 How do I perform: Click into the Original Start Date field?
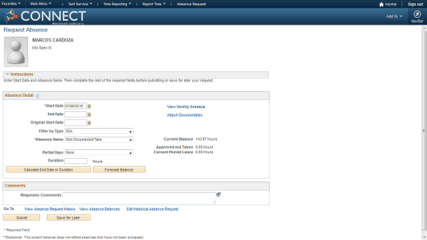click(x=75, y=123)
